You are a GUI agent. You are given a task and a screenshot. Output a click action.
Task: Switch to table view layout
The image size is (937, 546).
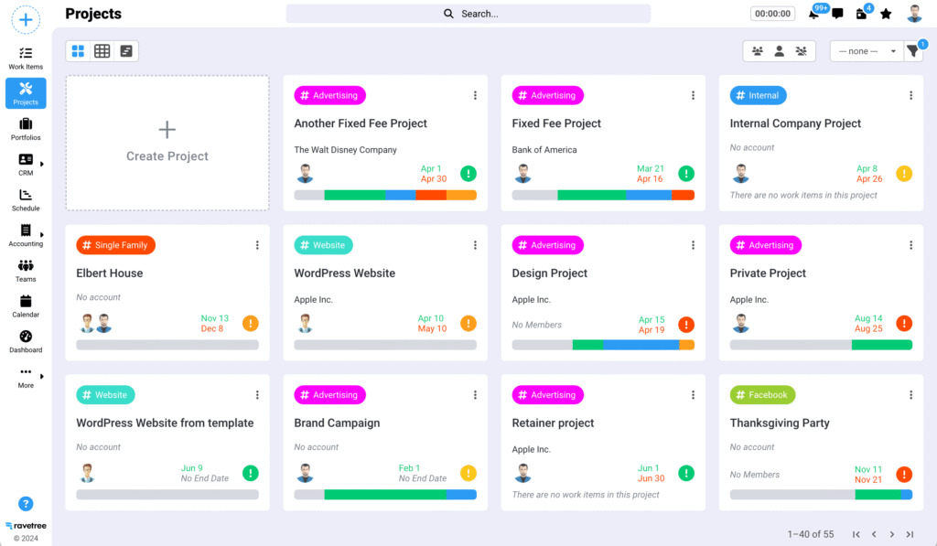[x=102, y=51]
